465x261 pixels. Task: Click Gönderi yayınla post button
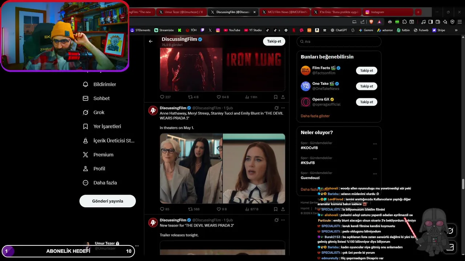pyautogui.click(x=108, y=201)
